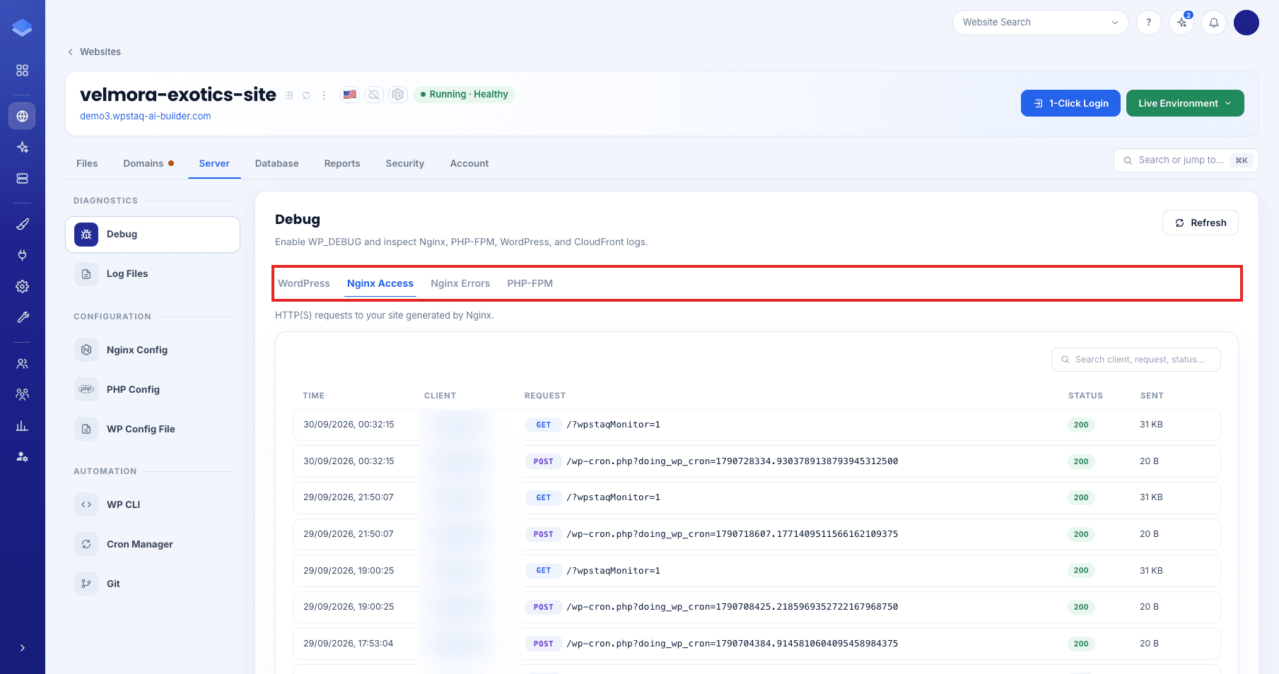Screen dimensions: 1279x674
Task: Open the gear settings icon in sidebar
Action: (23, 286)
